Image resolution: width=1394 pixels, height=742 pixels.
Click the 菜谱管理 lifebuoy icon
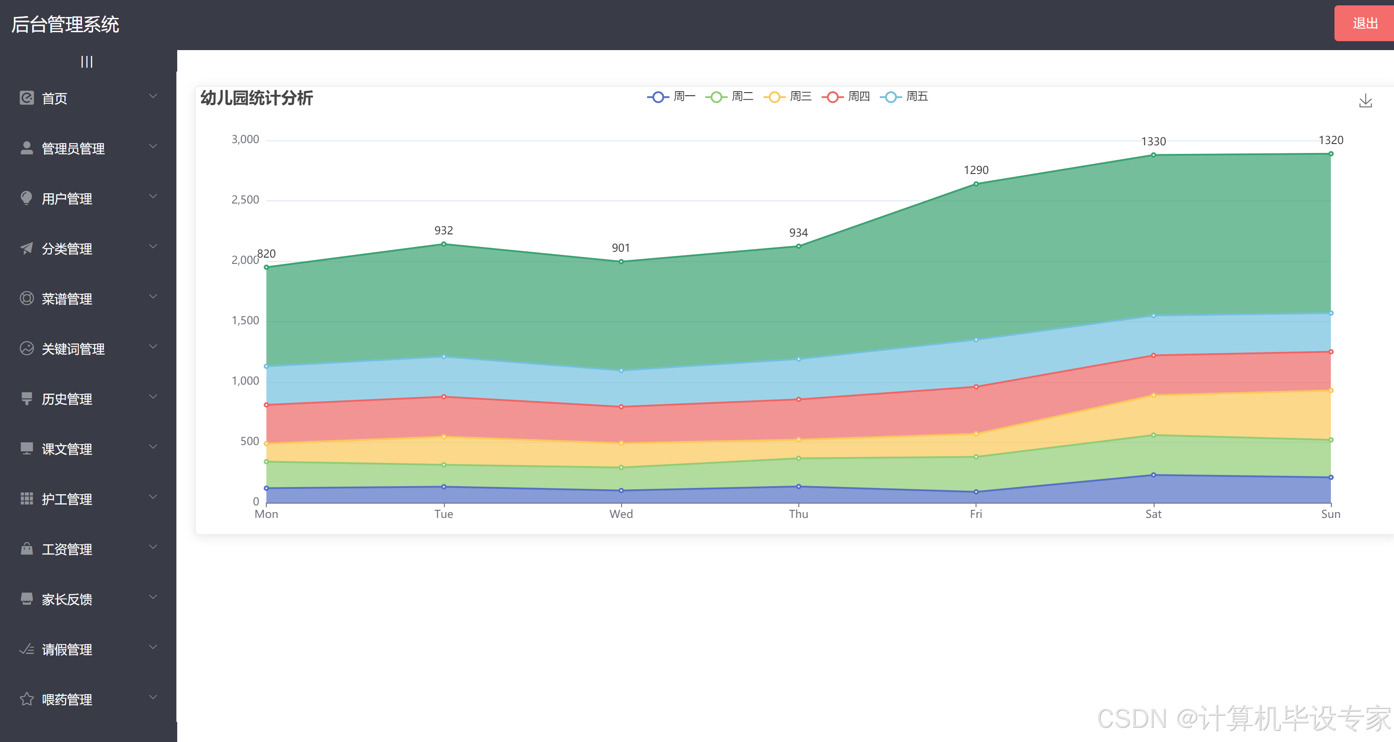26,298
